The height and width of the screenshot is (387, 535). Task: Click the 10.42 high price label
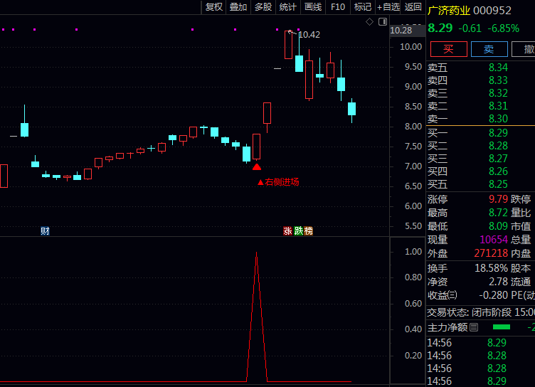[309, 35]
